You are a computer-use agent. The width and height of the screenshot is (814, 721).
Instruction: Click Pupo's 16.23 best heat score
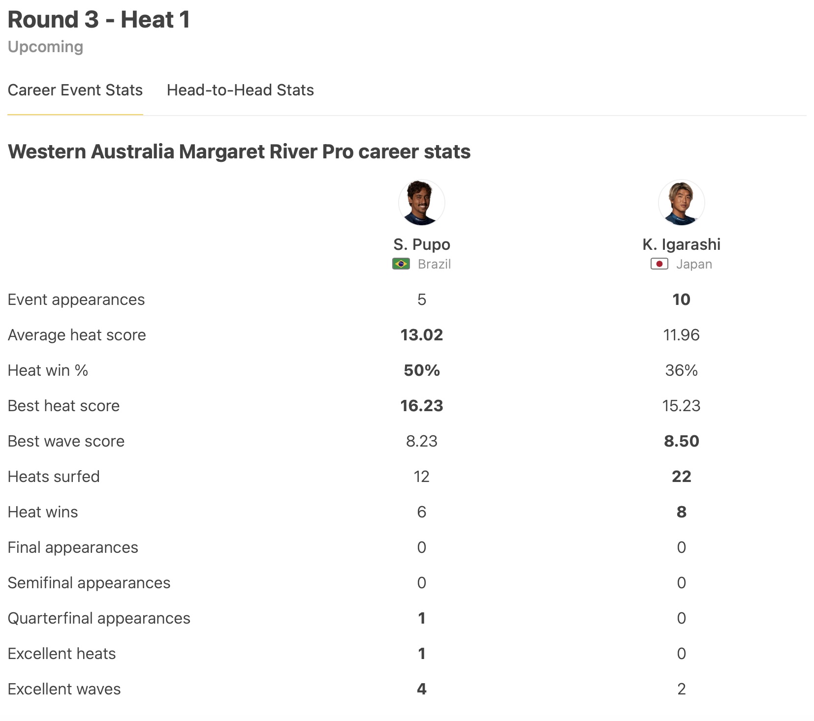[422, 406]
